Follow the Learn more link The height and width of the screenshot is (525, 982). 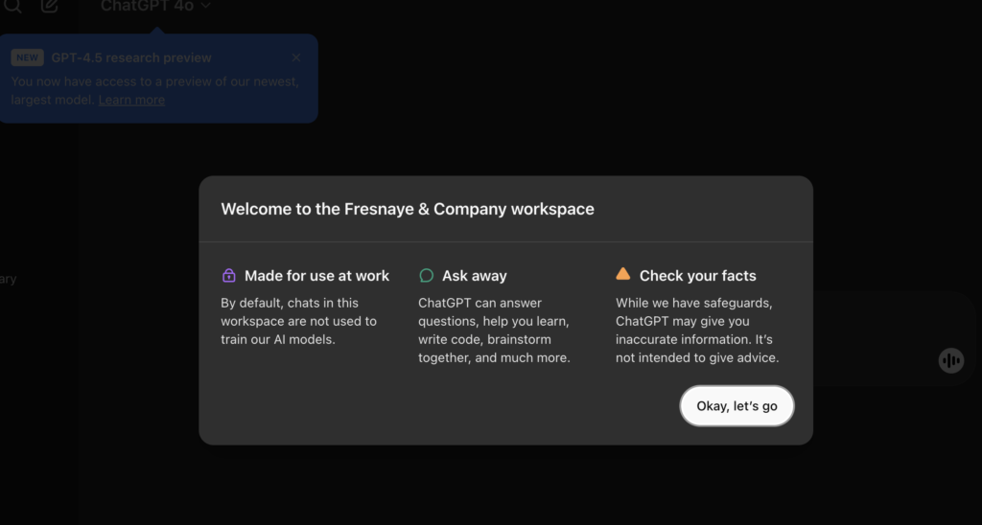pos(131,100)
